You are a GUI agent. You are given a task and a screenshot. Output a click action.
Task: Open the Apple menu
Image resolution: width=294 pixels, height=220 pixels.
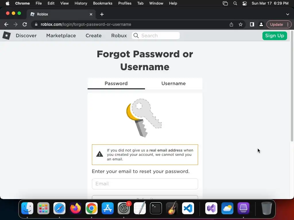point(7,3)
